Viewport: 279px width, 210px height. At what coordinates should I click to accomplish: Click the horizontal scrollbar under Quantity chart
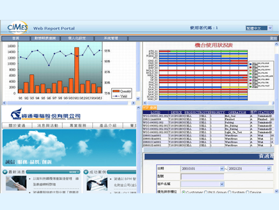[x=68, y=103]
